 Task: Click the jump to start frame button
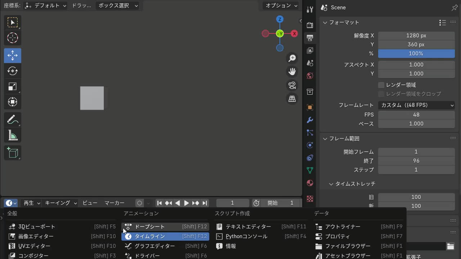[160, 203]
